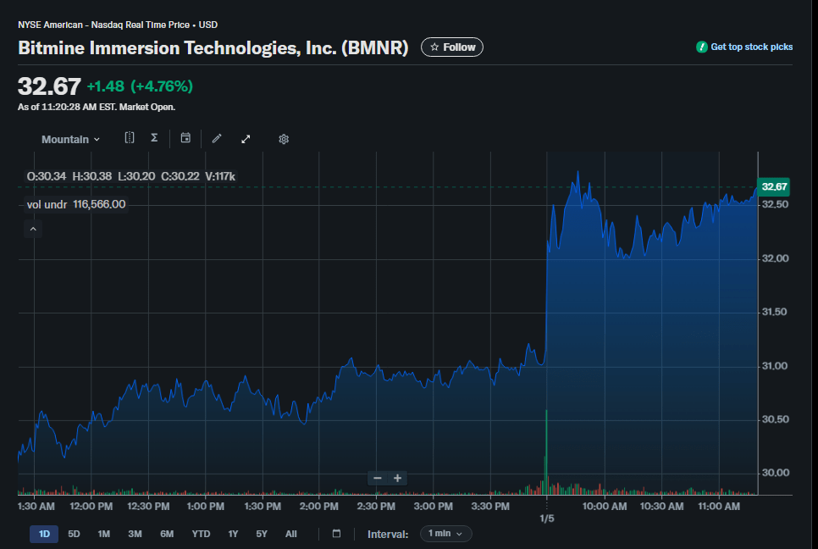
Task: Click the 32.67 current price tag
Action: (774, 186)
